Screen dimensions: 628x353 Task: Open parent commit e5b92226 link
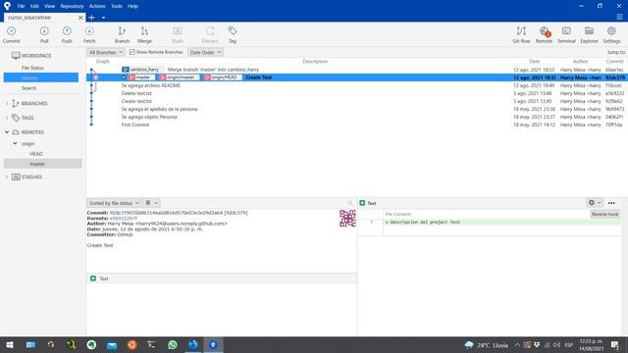click(123, 219)
